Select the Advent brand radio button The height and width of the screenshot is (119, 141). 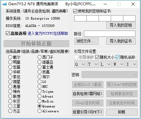click(x=39, y=96)
